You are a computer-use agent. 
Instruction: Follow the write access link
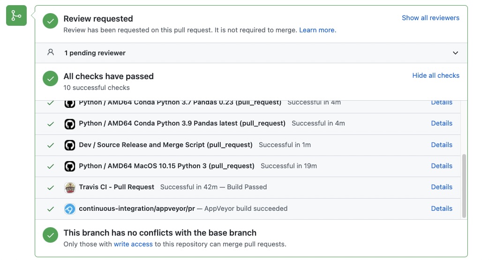[133, 244]
